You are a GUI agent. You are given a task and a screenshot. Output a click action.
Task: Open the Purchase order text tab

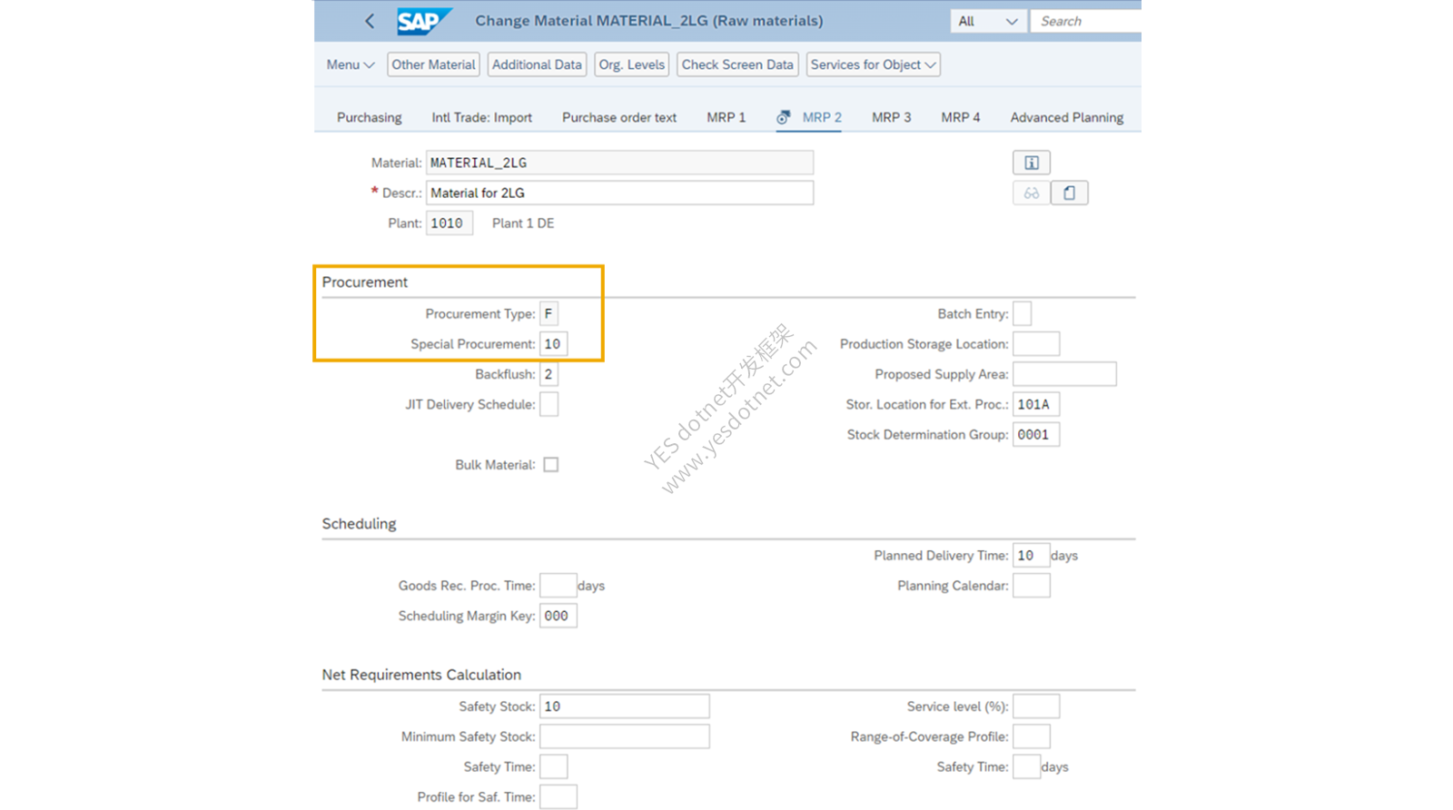click(x=618, y=117)
